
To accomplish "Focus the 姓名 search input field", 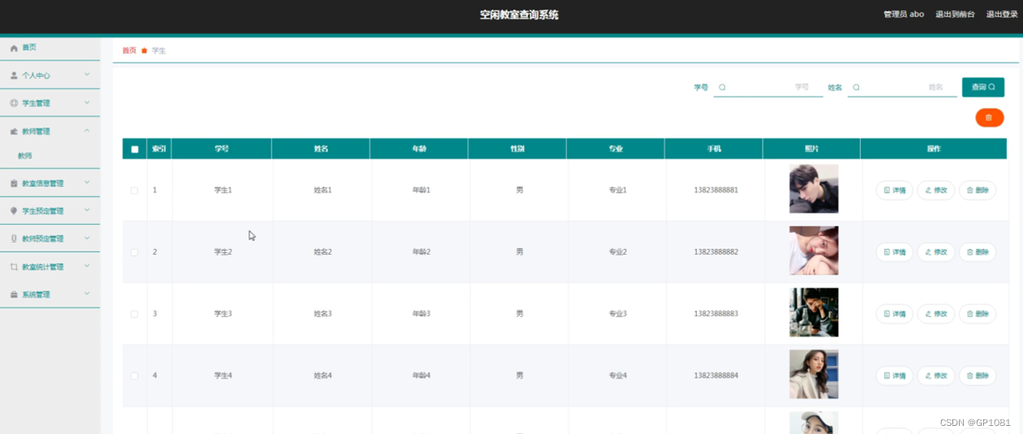I will (x=902, y=87).
